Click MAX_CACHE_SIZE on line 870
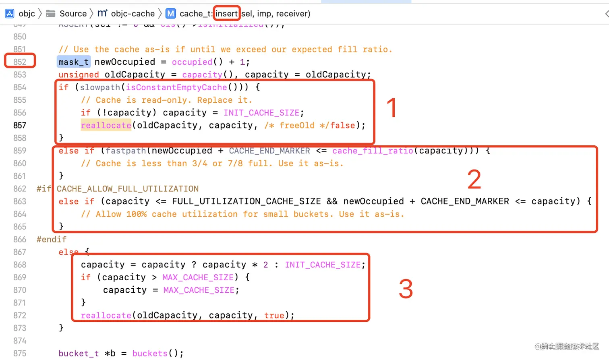This screenshot has height=360, width=609. click(x=199, y=290)
